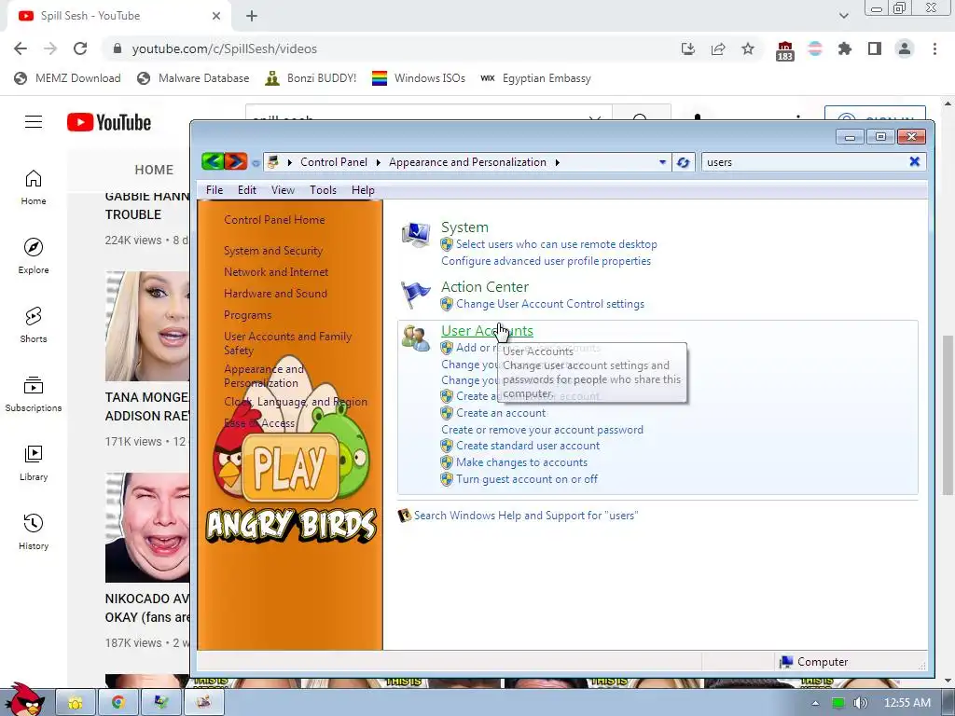The image size is (955, 716).
Task: Open System and Security category
Action: 273,251
